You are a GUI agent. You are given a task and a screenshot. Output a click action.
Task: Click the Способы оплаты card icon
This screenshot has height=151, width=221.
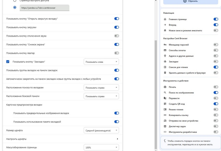(165, 50)
